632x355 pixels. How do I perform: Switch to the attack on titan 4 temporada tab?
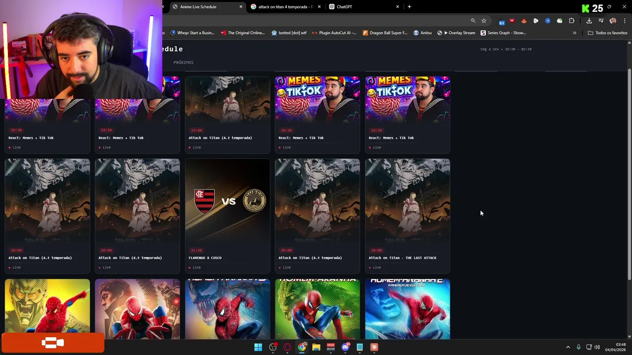(281, 7)
